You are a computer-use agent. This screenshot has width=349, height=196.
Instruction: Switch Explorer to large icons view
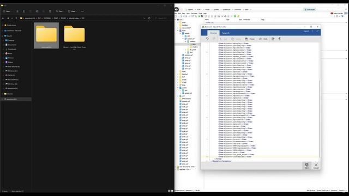click(x=172, y=191)
